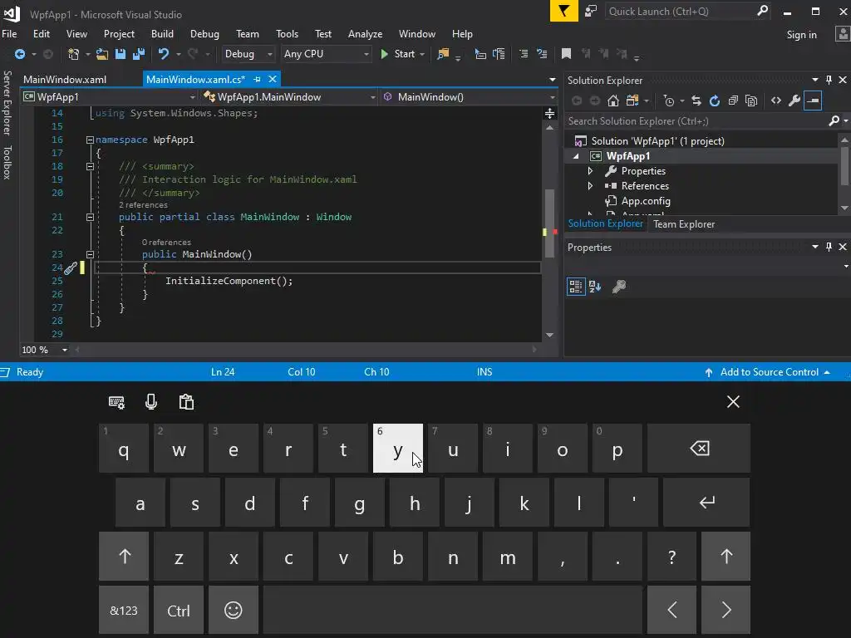Save the current file with the floppy icon
Image resolution: width=851 pixels, height=638 pixels.
click(x=121, y=54)
